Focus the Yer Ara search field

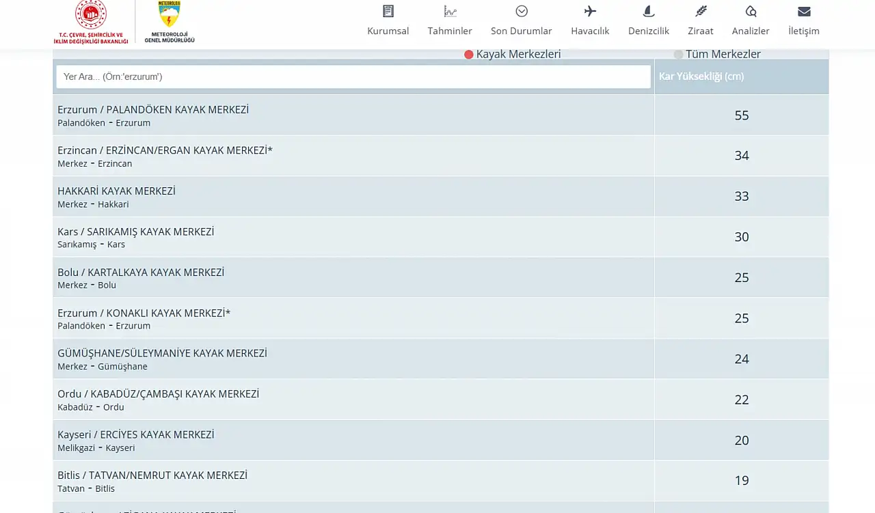[353, 77]
